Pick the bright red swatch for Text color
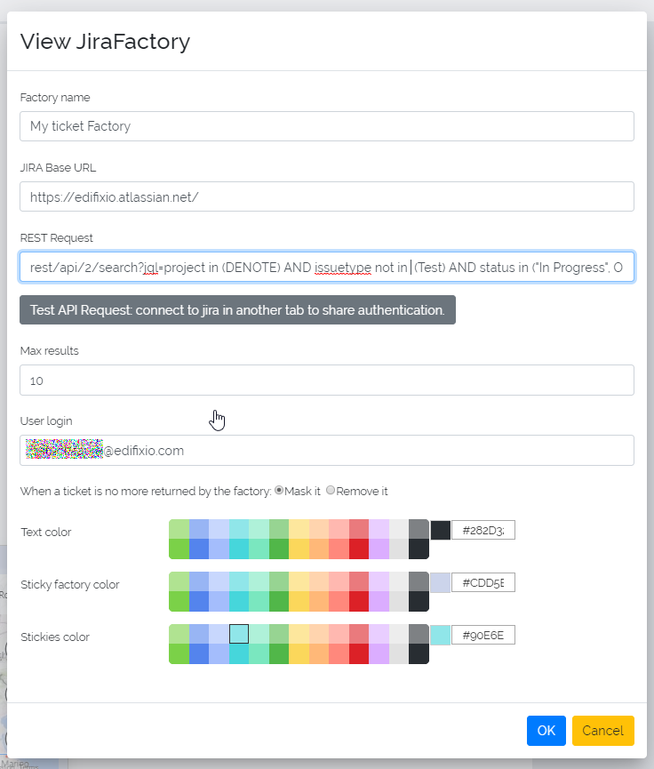 pyautogui.click(x=359, y=549)
